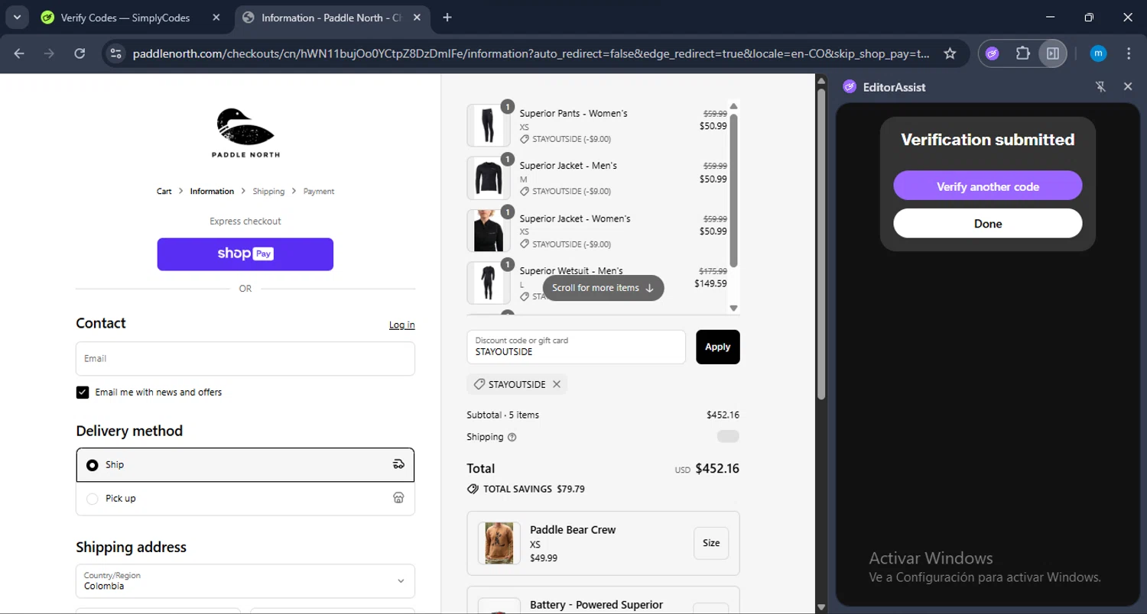Bookmark this page with star icon
1147x614 pixels.
(x=950, y=53)
